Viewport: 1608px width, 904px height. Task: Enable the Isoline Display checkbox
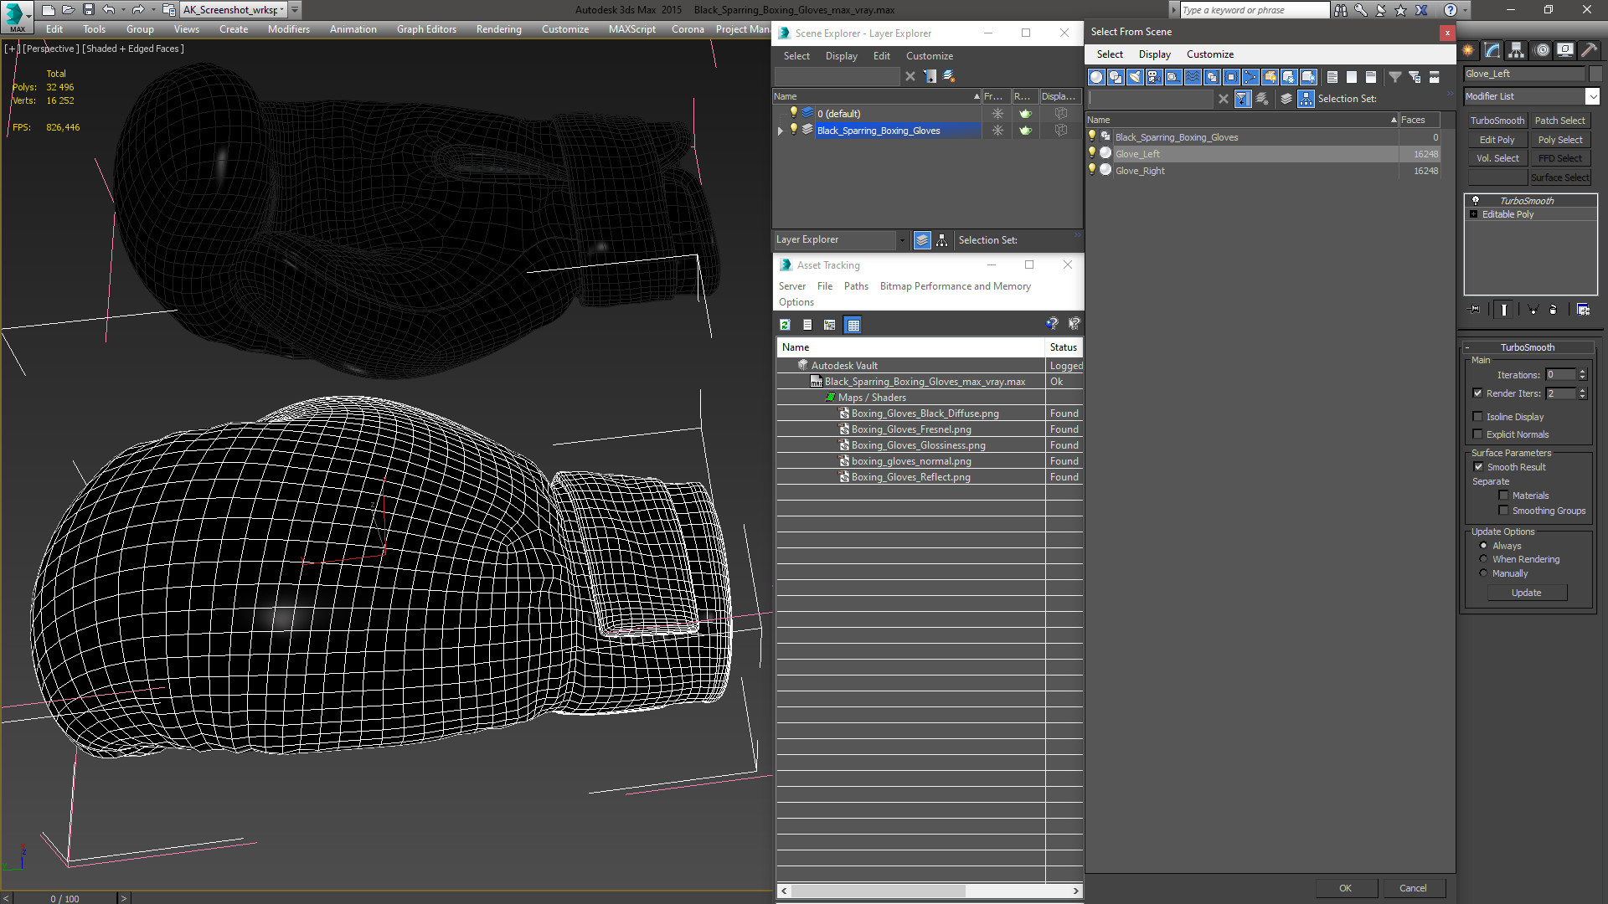[1478, 417]
